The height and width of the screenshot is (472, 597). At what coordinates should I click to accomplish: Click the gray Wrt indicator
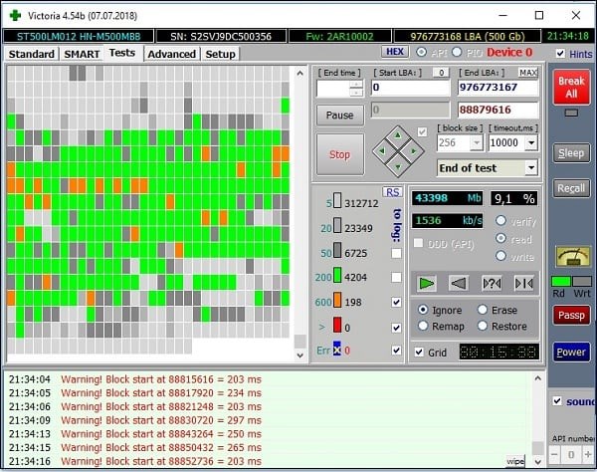(x=582, y=282)
